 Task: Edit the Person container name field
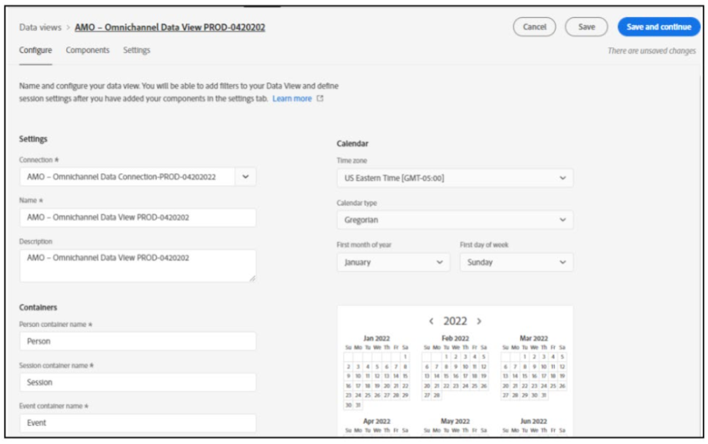click(138, 341)
